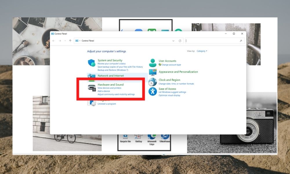The height and width of the screenshot is (174, 290).
Task: Click the search magnifier icon
Action: (241, 41)
